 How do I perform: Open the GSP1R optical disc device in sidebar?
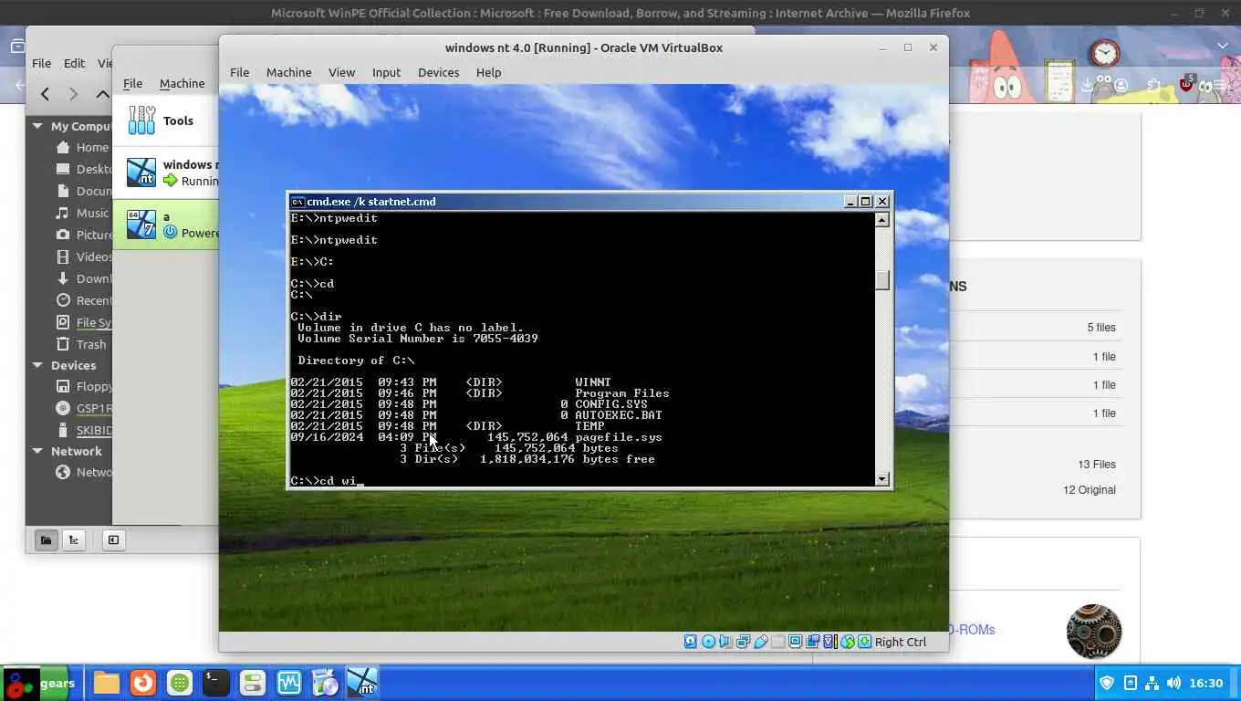tap(82, 408)
